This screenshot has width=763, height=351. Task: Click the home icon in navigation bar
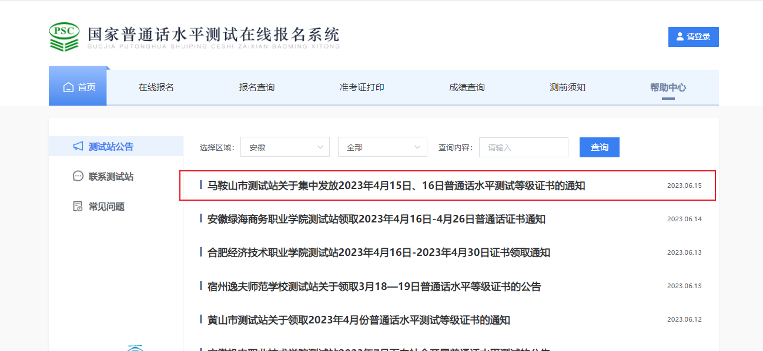pyautogui.click(x=68, y=87)
